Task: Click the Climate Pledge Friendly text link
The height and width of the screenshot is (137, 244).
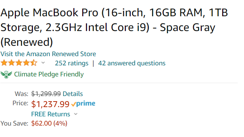Action: [x=49, y=74]
